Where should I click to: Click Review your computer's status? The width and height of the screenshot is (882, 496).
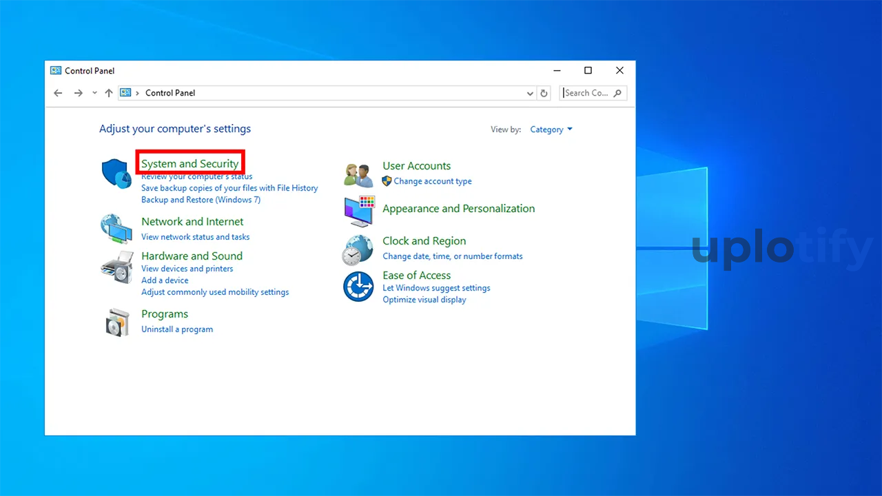click(197, 176)
